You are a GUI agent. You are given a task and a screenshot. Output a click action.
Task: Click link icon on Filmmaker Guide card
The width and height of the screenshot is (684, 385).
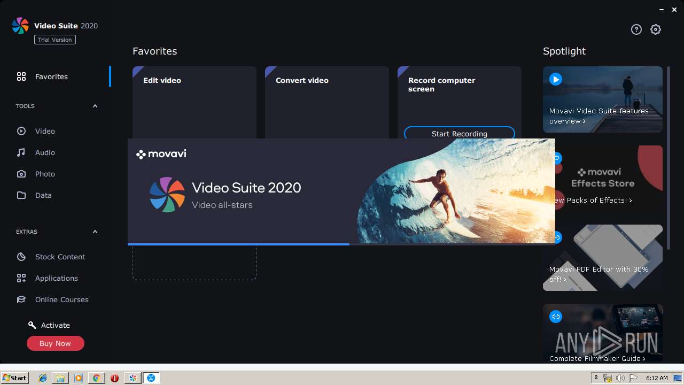pos(556,317)
